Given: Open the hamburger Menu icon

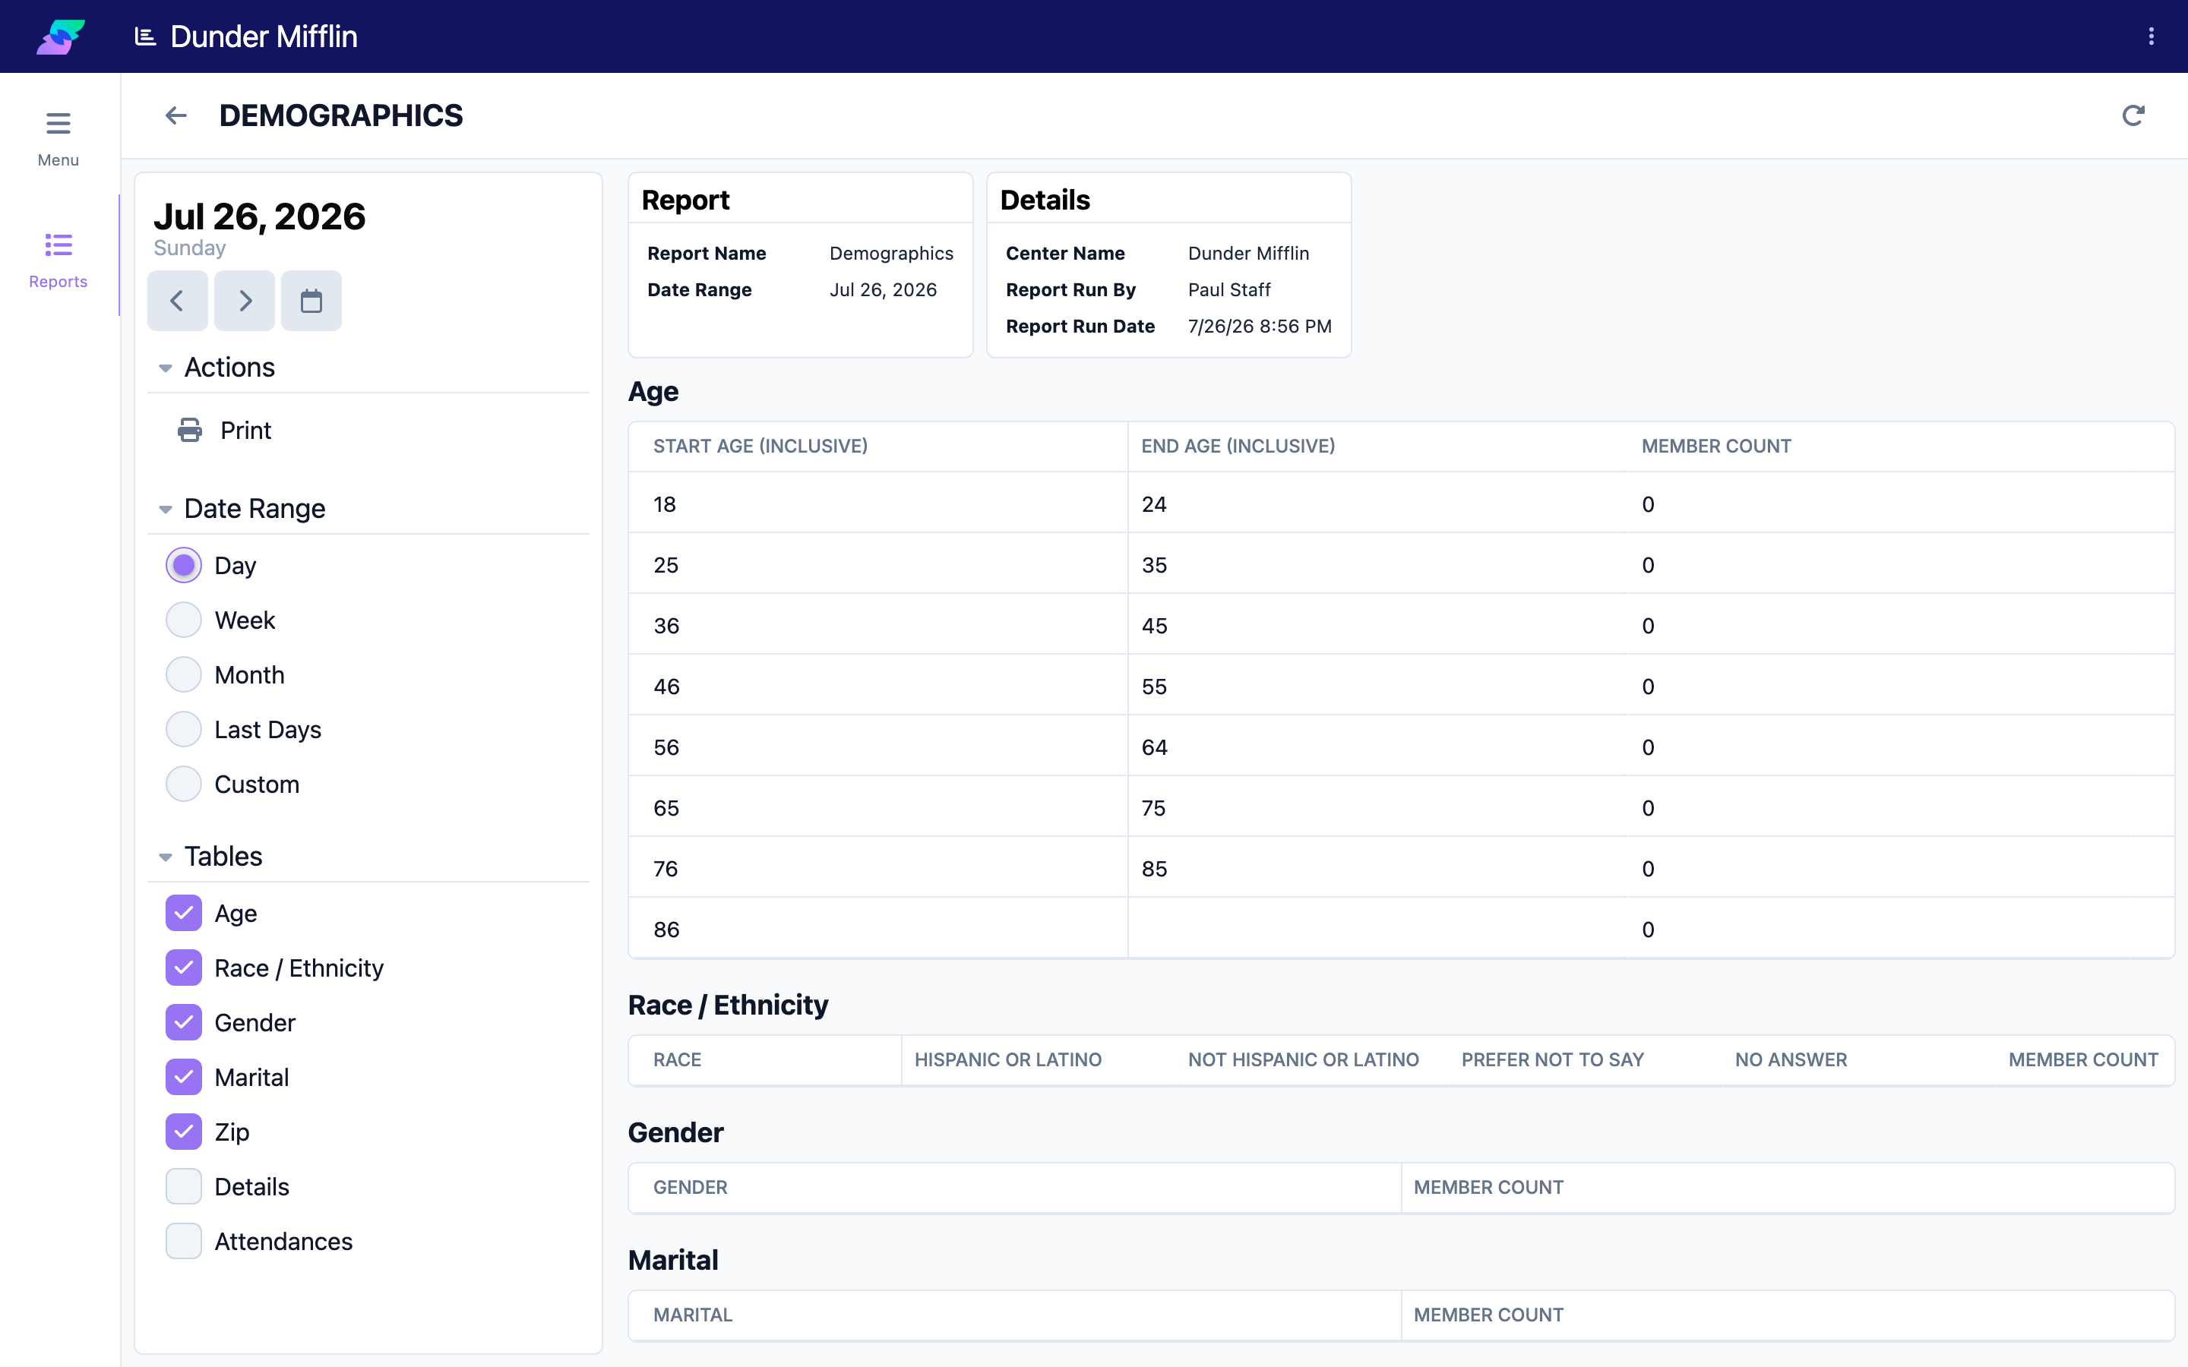Looking at the screenshot, I should coord(58,123).
